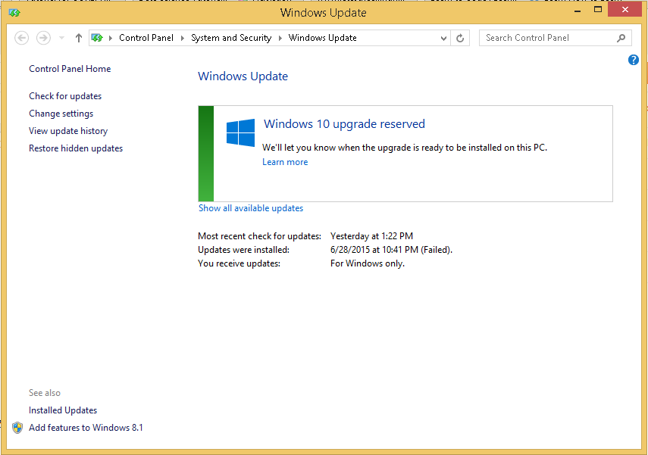Open the recent locations dropdown arrow
The width and height of the screenshot is (648, 455).
tap(61, 38)
